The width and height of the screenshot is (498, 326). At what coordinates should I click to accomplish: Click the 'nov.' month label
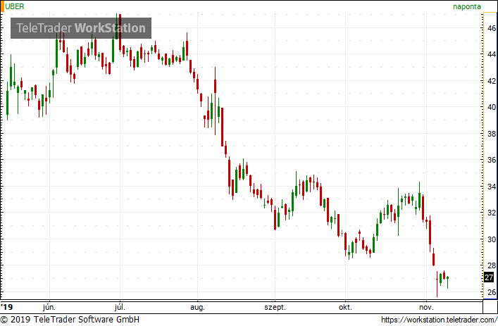(x=426, y=307)
